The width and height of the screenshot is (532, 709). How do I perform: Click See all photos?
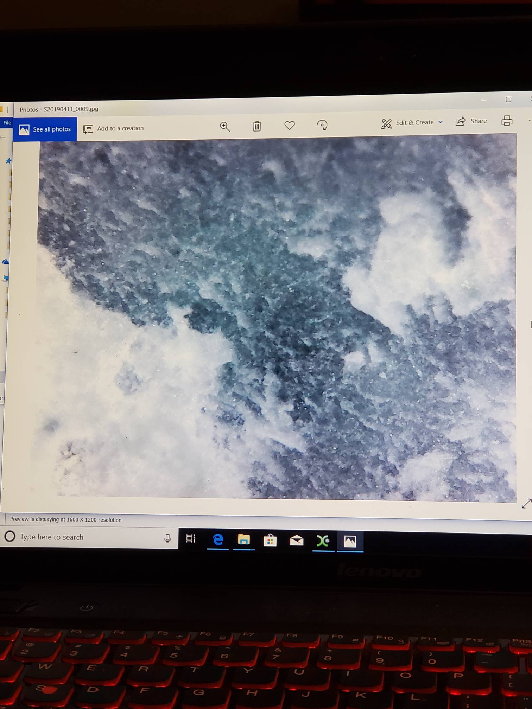(x=45, y=129)
